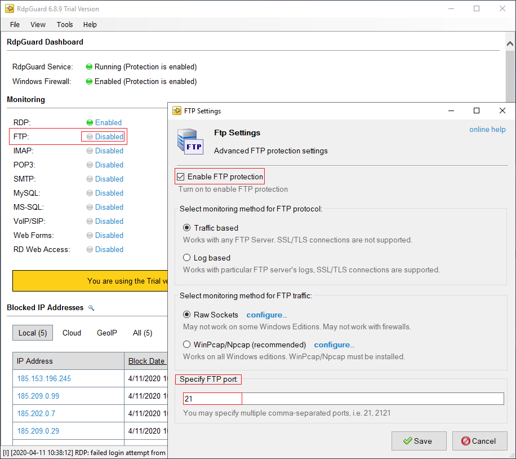Click the yellow Trial version banner
The image size is (516, 459).
[x=90, y=281]
